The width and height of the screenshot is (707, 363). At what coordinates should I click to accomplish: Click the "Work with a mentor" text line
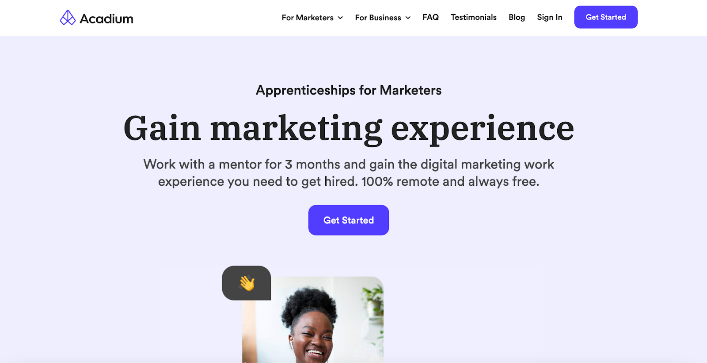(x=349, y=164)
